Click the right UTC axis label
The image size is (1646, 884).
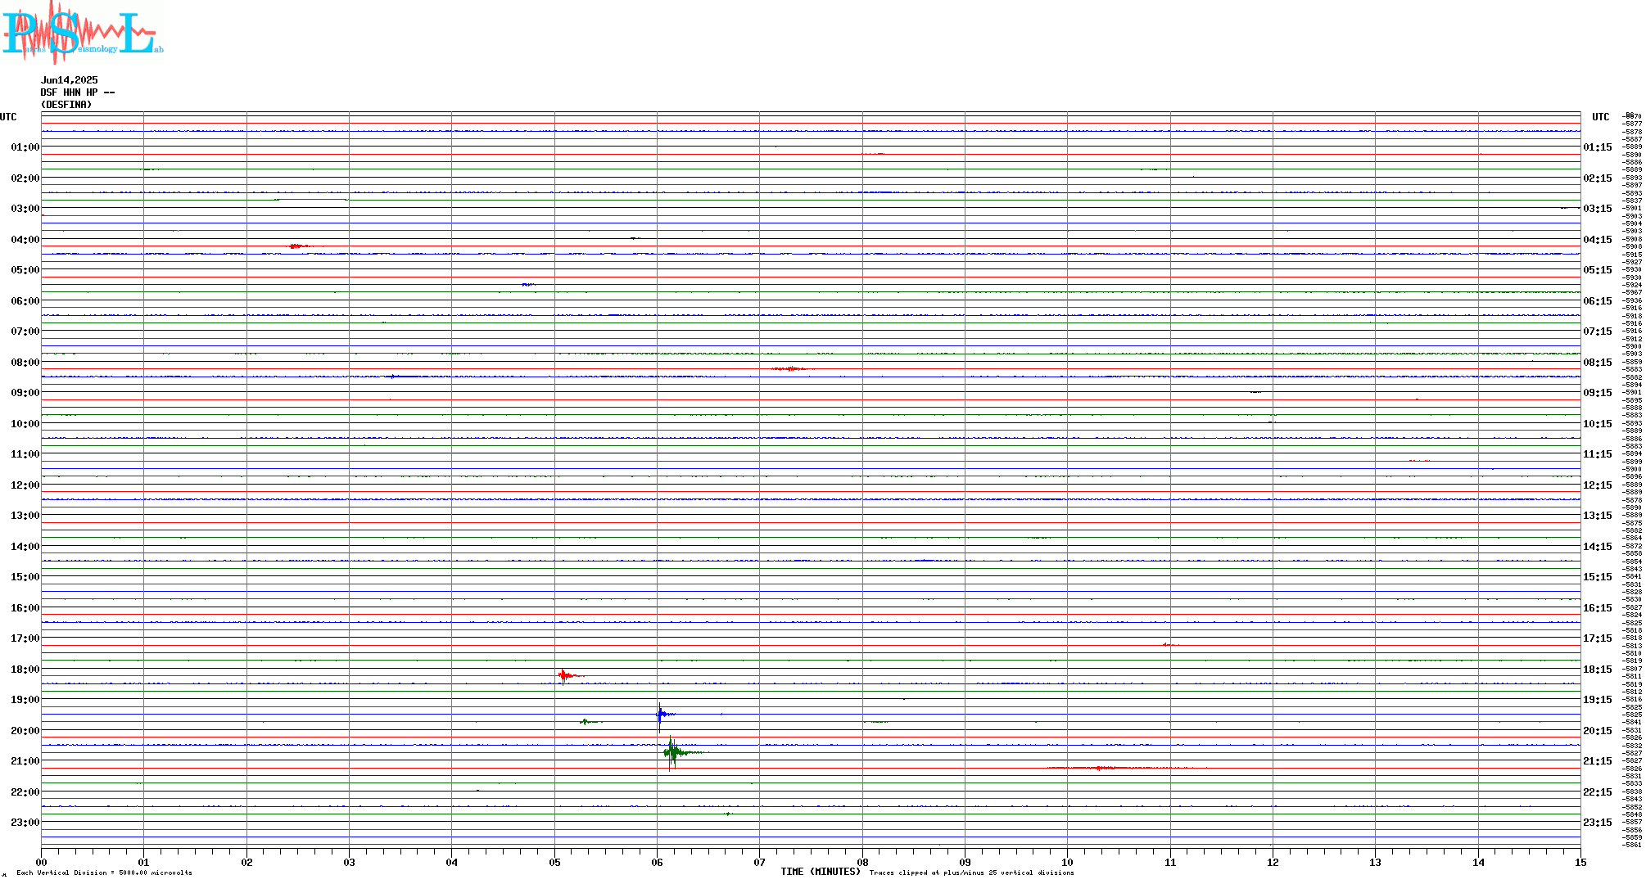point(1600,117)
